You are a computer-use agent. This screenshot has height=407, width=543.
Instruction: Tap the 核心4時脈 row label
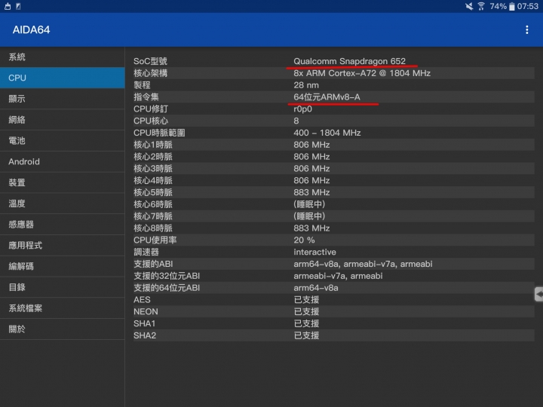coord(152,181)
